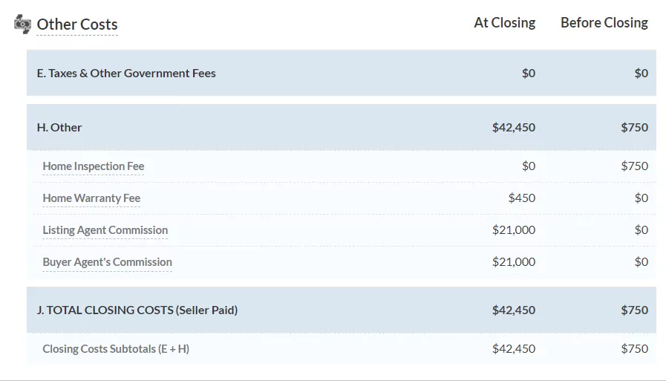This screenshot has width=666, height=381.
Task: Click the $0 Taxes at-closing amount
Action: pos(528,74)
